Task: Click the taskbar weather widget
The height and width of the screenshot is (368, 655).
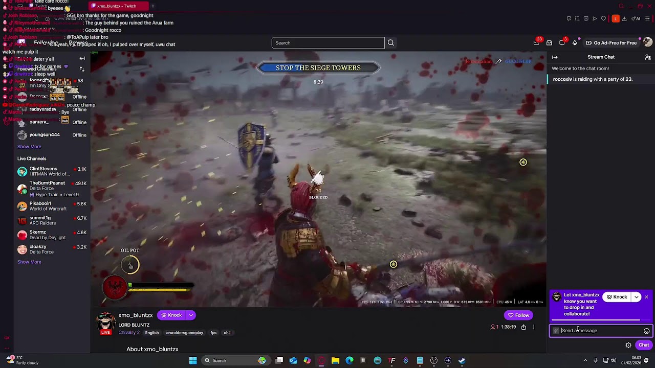Action: [x=23, y=360]
